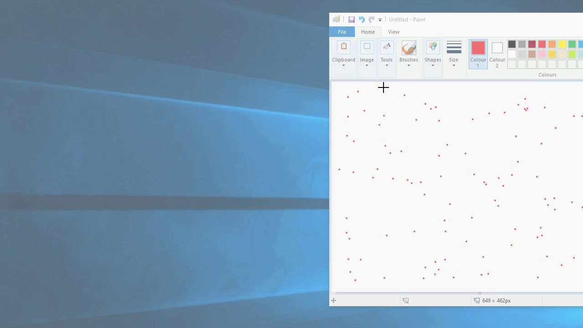Click the Clipboard paste icon
This screenshot has width=583, height=328.
point(344,47)
